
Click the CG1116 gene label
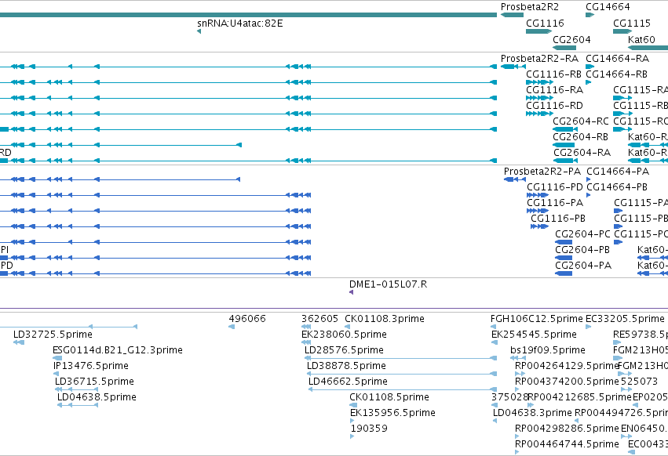click(x=545, y=24)
